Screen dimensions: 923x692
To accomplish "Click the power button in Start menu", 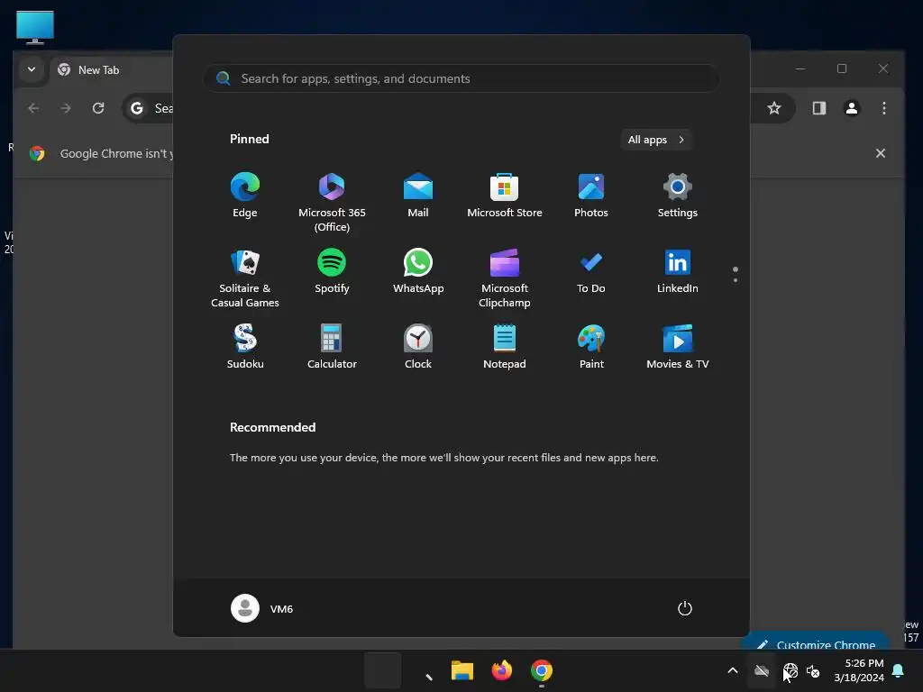I will point(685,608).
